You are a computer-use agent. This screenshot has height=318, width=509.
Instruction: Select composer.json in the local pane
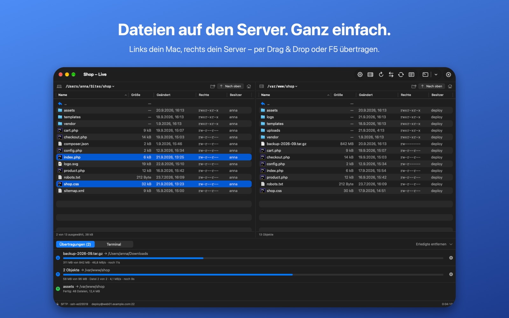pos(154,144)
